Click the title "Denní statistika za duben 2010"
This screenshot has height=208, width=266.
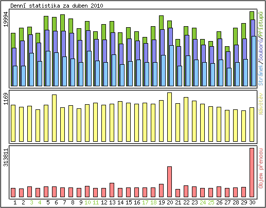[57, 6]
